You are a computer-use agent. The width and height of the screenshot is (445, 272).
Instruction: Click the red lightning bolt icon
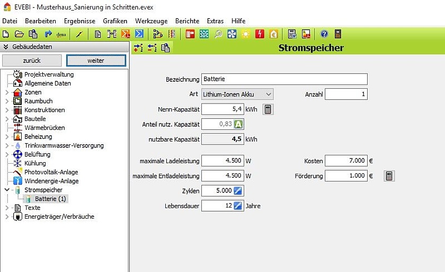tap(260, 34)
